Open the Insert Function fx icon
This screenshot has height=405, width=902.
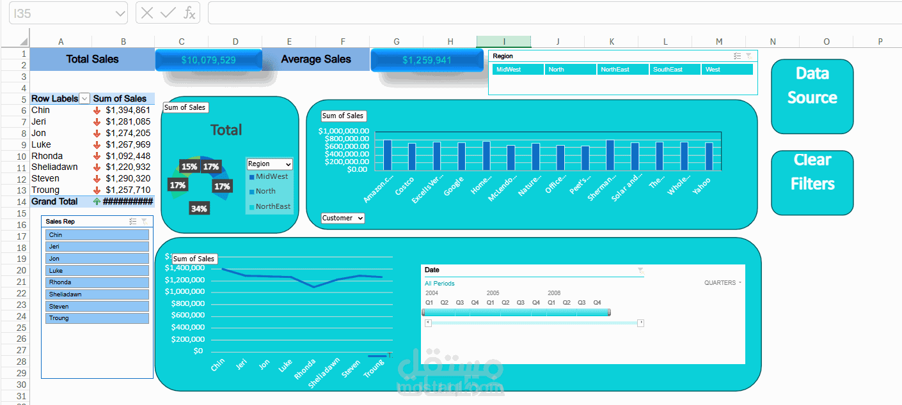point(189,13)
